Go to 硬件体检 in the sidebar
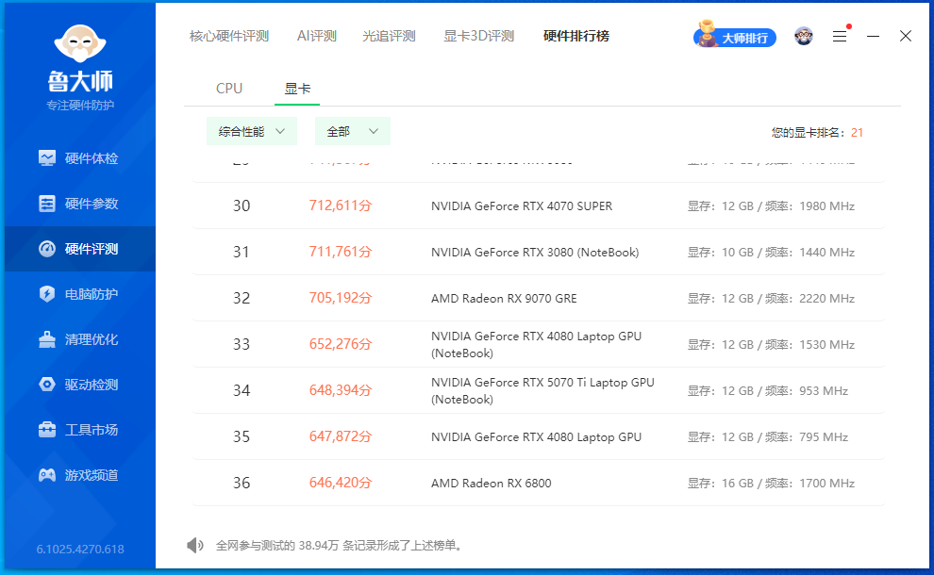934x575 pixels. [92, 158]
